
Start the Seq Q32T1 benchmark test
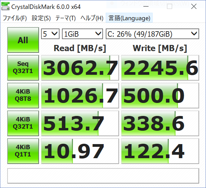(23, 68)
